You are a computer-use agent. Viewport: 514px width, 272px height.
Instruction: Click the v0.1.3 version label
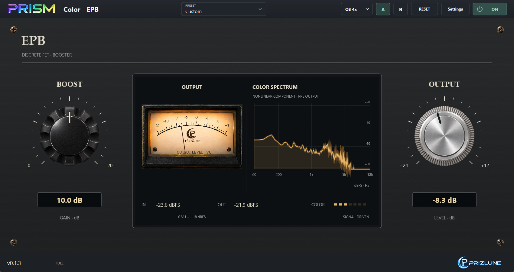(14, 263)
